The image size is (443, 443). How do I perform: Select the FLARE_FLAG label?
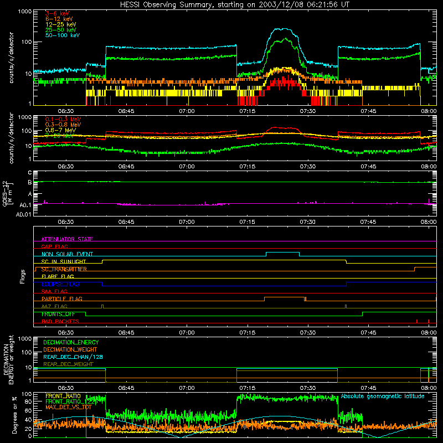point(58,276)
